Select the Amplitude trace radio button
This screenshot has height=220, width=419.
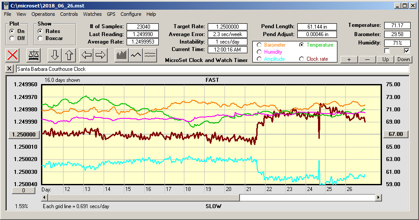pyautogui.click(x=259, y=59)
